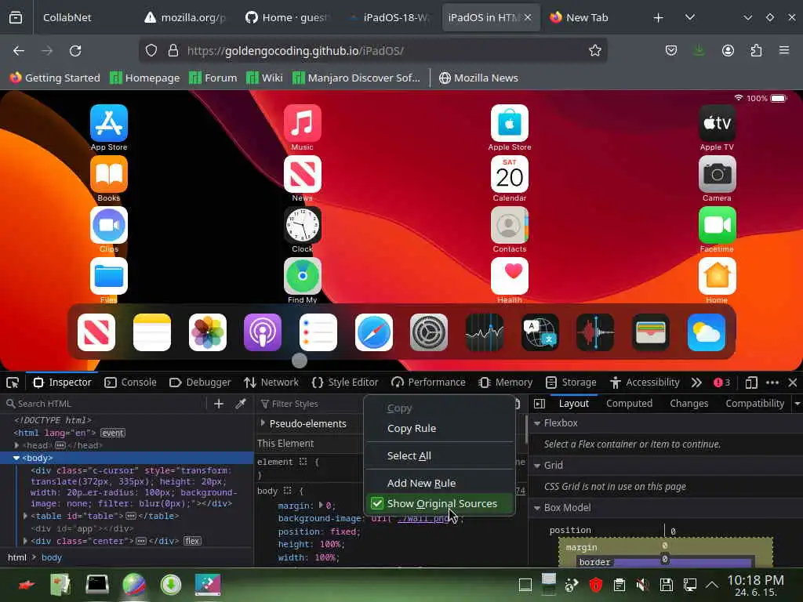Open Mozilla News bookmark
The width and height of the screenshot is (803, 602).
[478, 78]
